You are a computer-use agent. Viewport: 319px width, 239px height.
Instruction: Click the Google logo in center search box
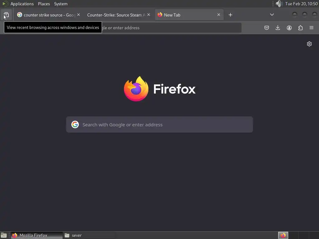(75, 124)
